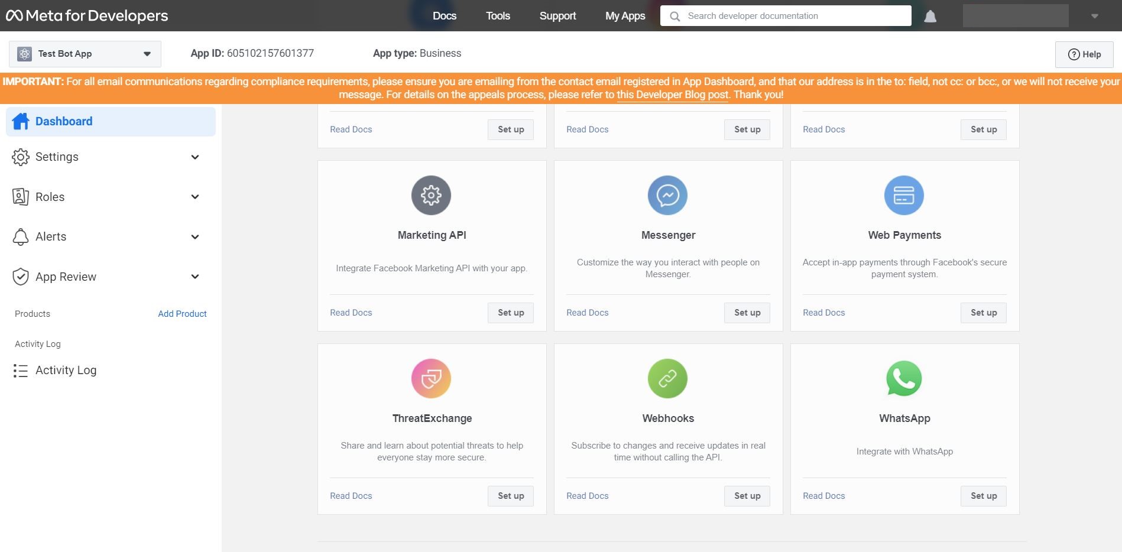Screen dimensions: 1122x552
Task: Open the Developer Blog post link
Action: click(673, 95)
